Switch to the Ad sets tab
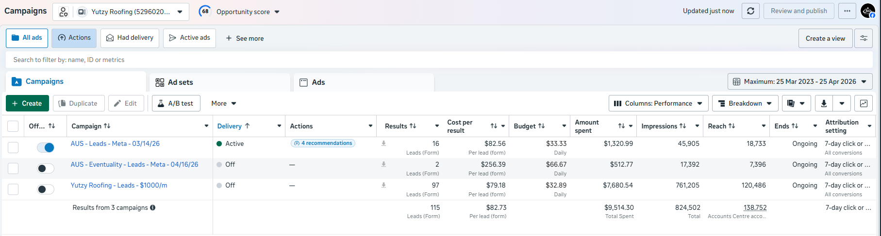The width and height of the screenshot is (881, 236). (x=220, y=82)
